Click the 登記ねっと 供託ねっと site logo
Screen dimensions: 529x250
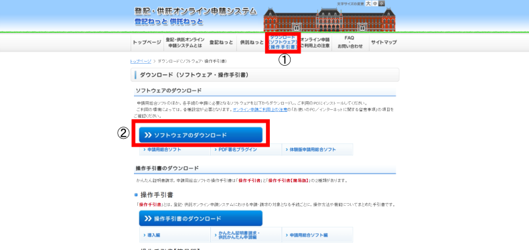[169, 22]
